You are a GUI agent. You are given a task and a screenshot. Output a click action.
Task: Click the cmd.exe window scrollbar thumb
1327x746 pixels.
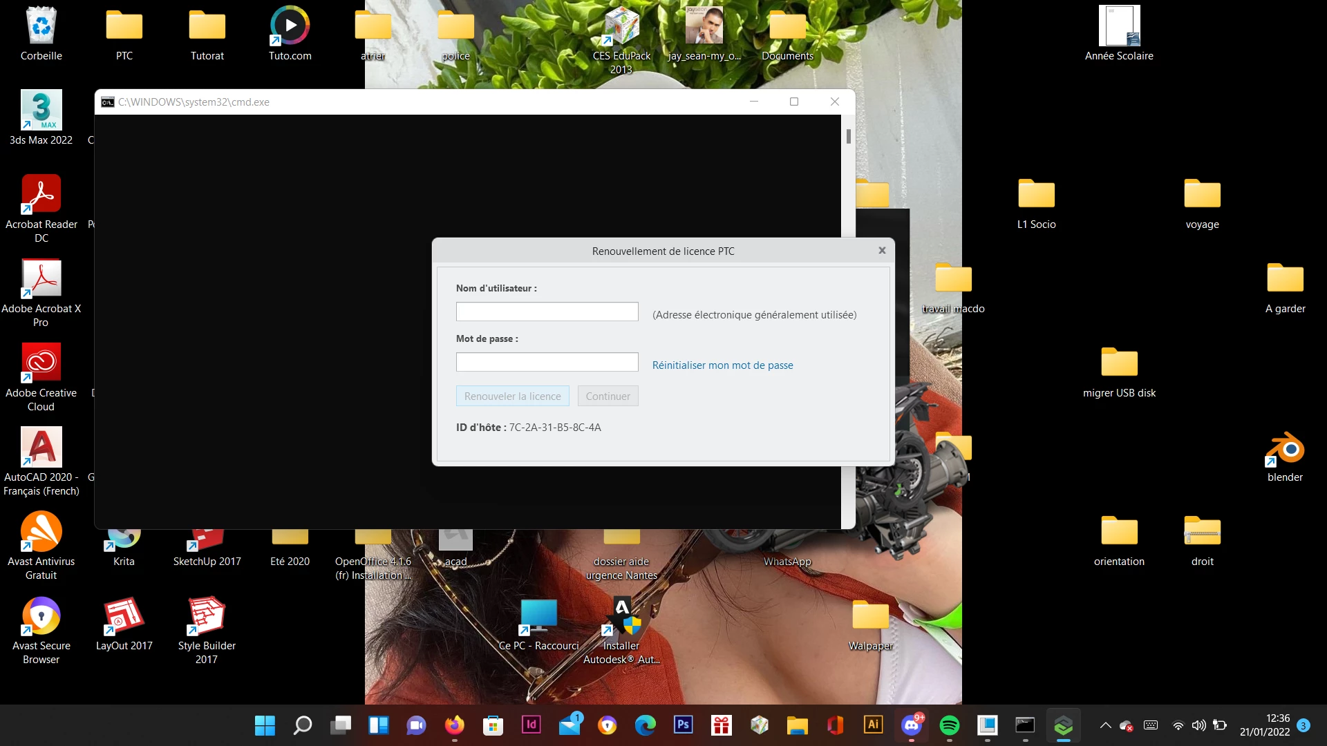click(848, 136)
